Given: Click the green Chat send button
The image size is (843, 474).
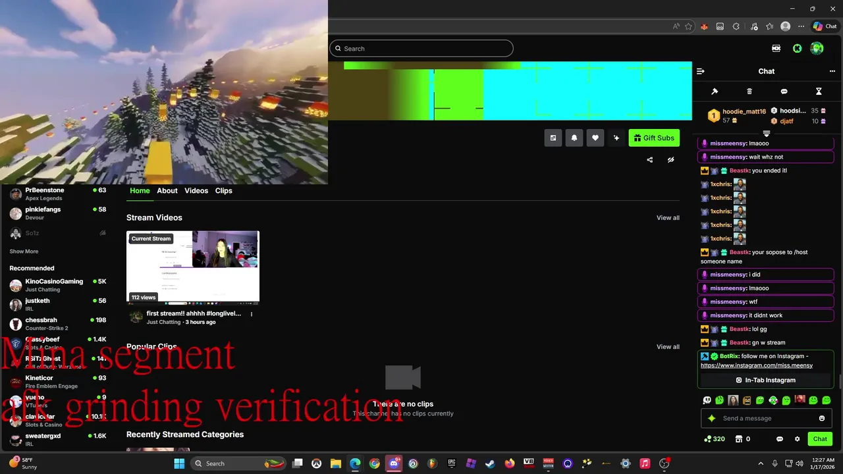Looking at the screenshot, I should [x=820, y=439].
